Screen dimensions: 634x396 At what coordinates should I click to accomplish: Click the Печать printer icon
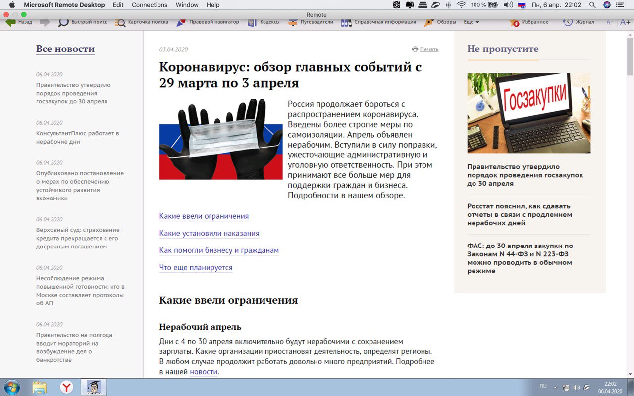(415, 49)
